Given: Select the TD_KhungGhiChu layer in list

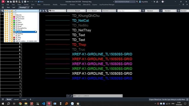Looking at the screenshot, I should (21, 28).
